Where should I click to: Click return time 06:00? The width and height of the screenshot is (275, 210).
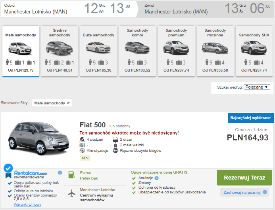[260, 9]
